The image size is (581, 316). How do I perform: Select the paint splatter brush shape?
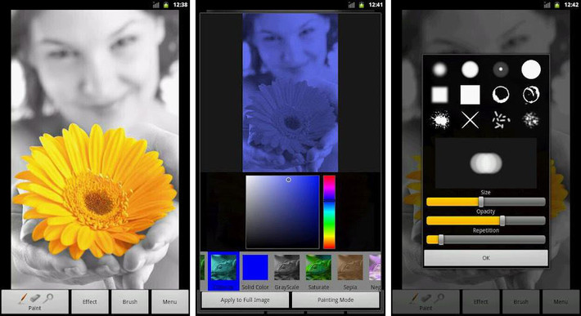439,120
